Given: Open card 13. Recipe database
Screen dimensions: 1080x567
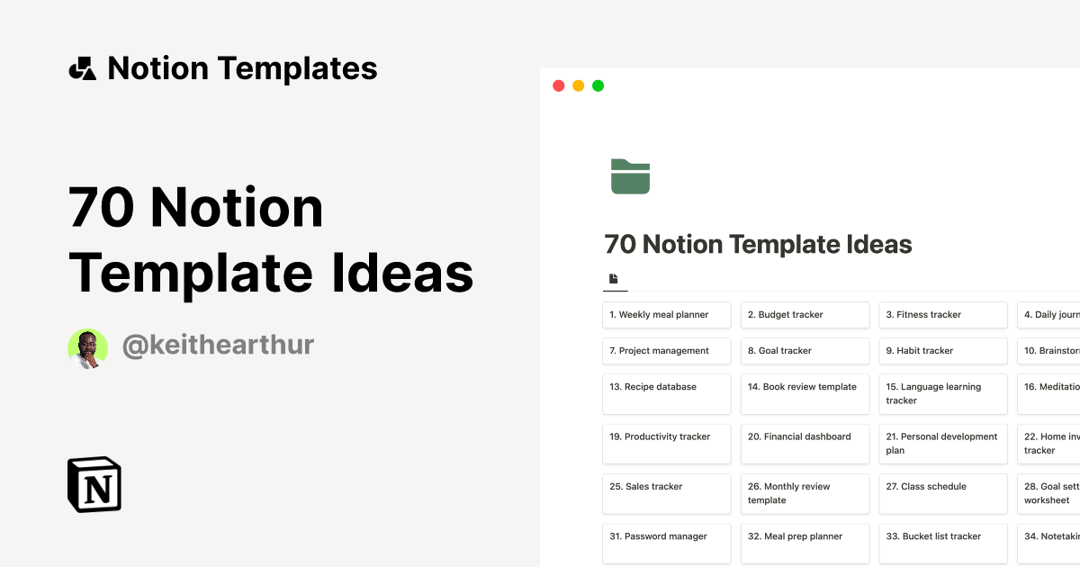Looking at the screenshot, I should 667,394.
